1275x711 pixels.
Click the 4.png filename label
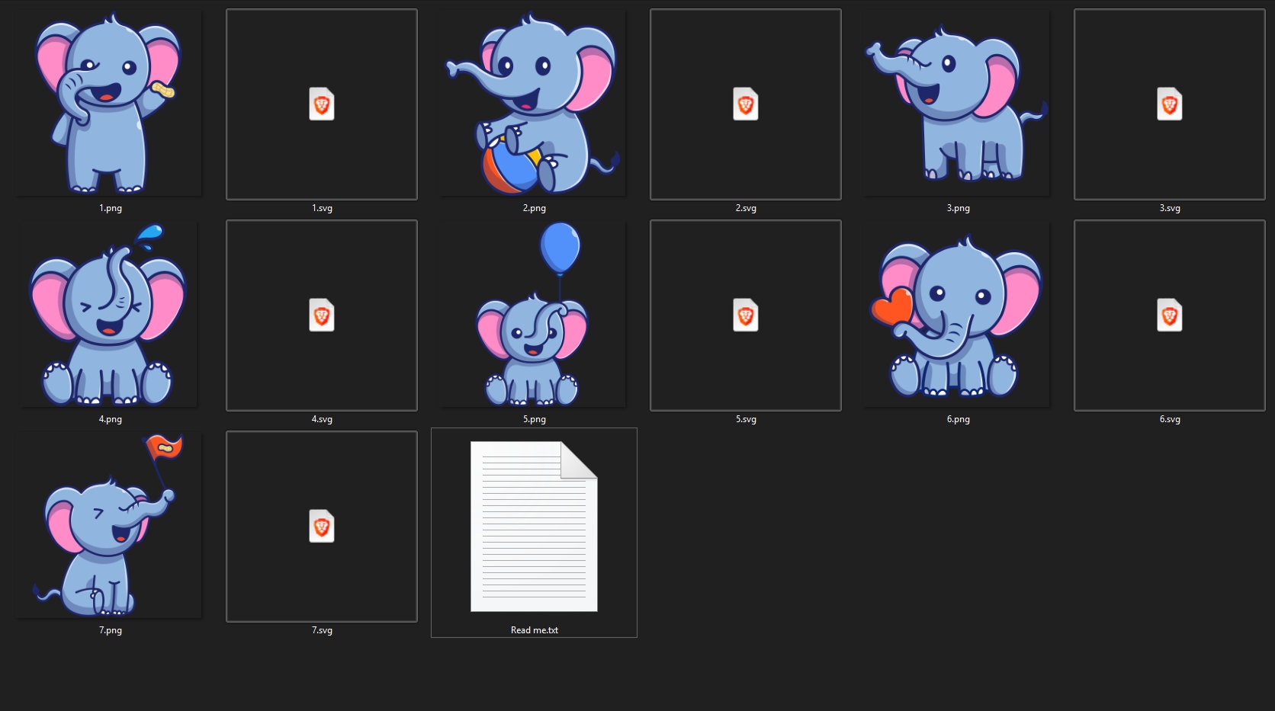(x=110, y=418)
